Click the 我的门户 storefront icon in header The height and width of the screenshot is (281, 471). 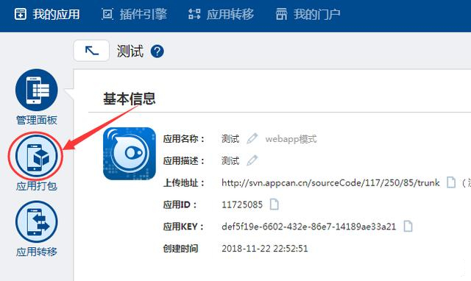pyautogui.click(x=281, y=14)
